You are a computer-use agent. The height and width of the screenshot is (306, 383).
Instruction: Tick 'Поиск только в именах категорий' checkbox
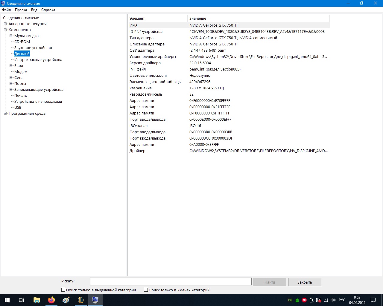146,290
